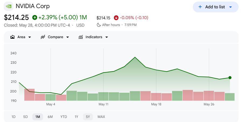This screenshot has height=122, width=241.
Task: Click the +2.39% (+5.00) 1M change text
Action: (x=63, y=17)
